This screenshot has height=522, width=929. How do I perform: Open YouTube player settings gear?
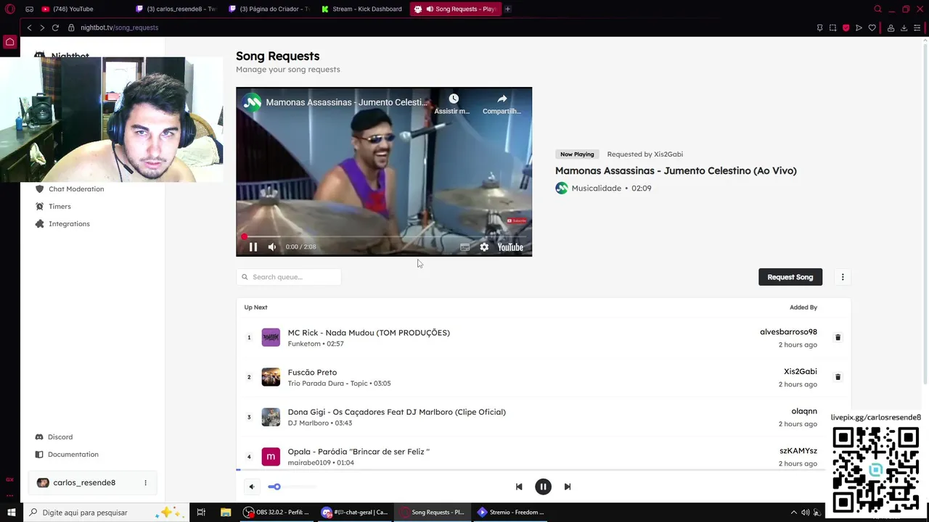click(x=484, y=247)
